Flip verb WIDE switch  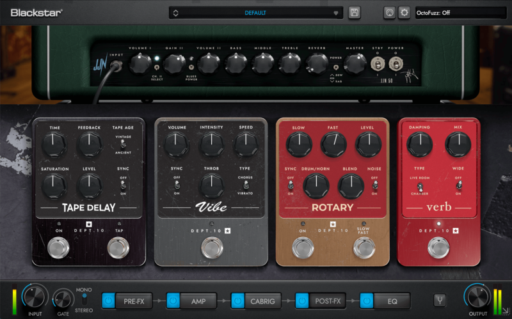pyautogui.click(x=459, y=185)
